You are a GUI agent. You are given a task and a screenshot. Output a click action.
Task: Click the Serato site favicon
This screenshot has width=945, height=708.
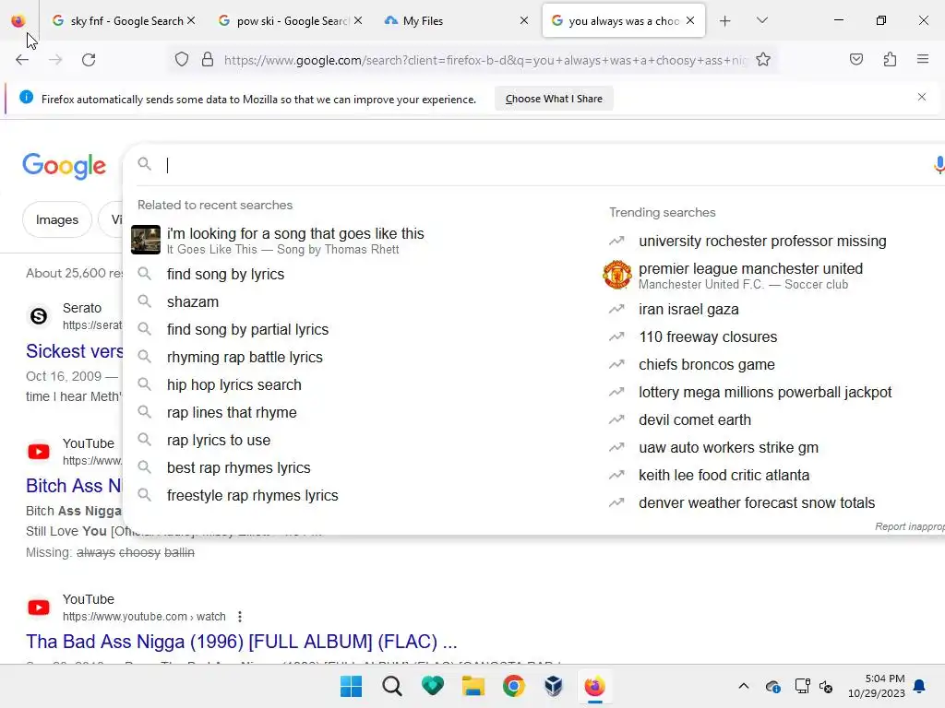pos(39,316)
